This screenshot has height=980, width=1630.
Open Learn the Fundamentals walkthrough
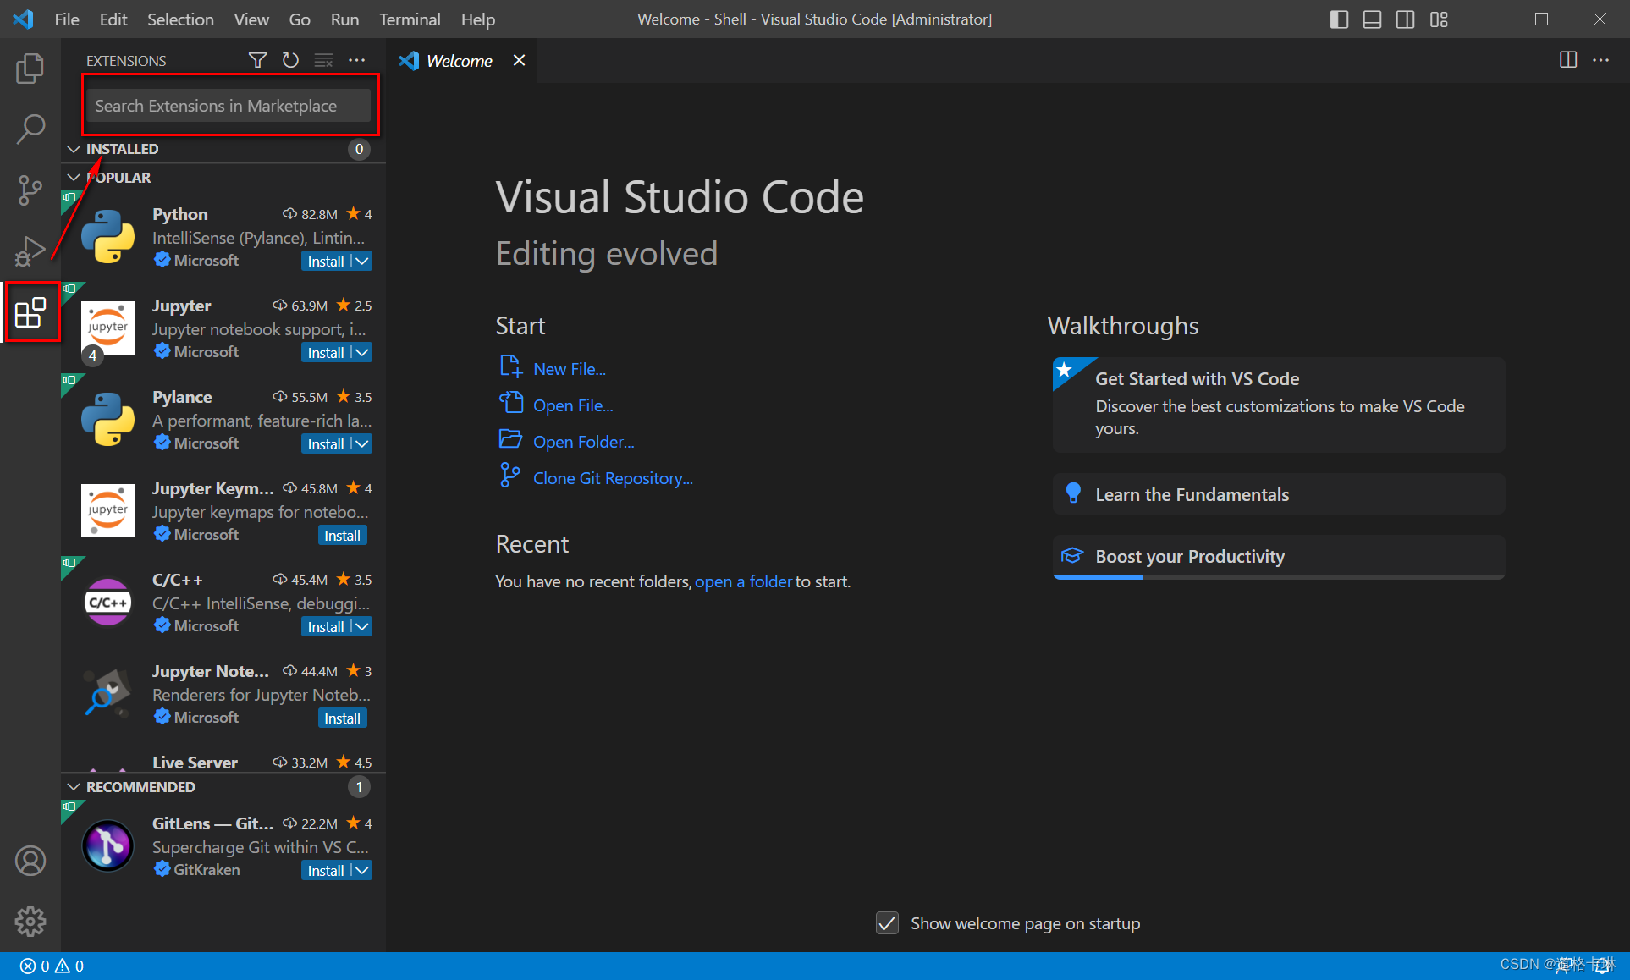(1278, 494)
